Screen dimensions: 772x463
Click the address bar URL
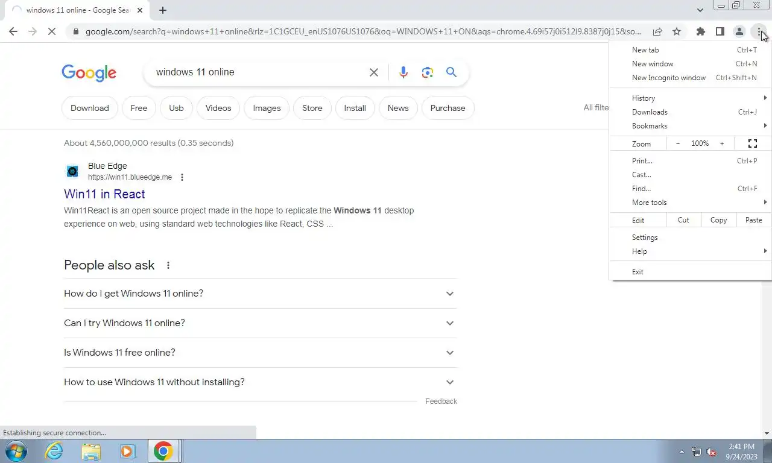click(363, 31)
